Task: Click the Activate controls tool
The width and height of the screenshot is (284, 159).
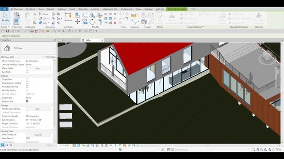Action: (68, 17)
